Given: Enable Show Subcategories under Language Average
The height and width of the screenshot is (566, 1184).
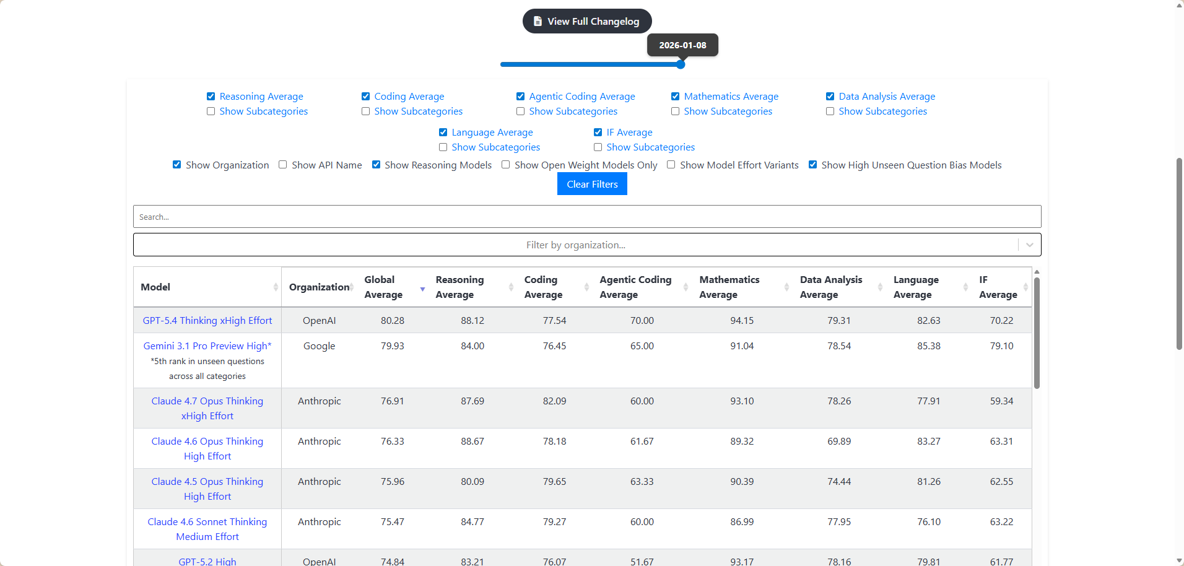Looking at the screenshot, I should click(443, 147).
